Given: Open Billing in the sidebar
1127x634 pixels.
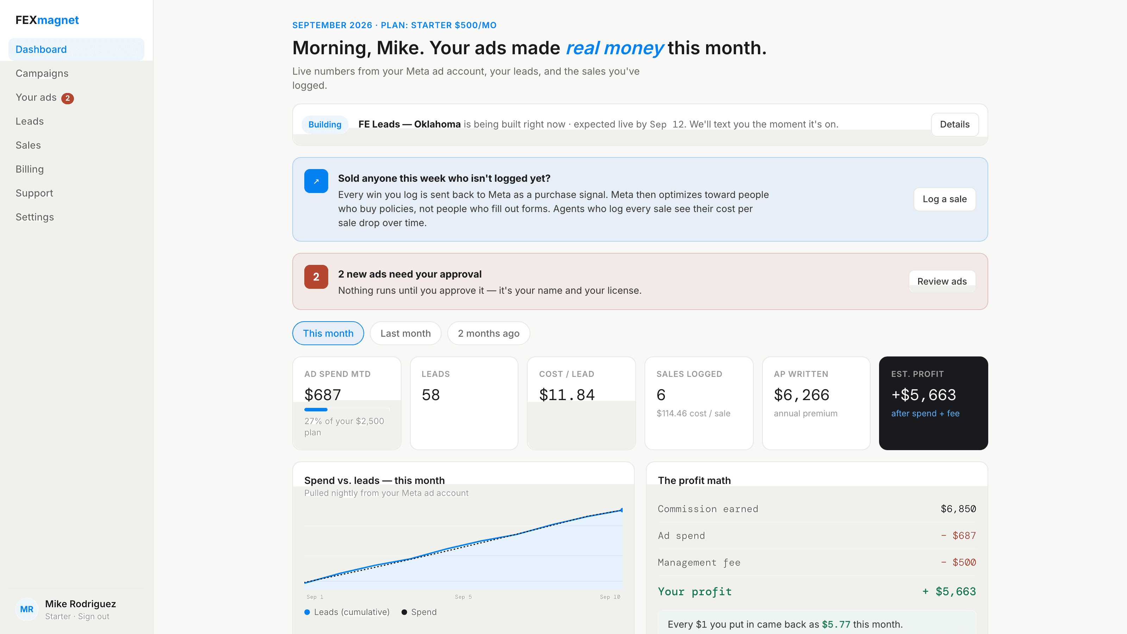Looking at the screenshot, I should (x=30, y=169).
